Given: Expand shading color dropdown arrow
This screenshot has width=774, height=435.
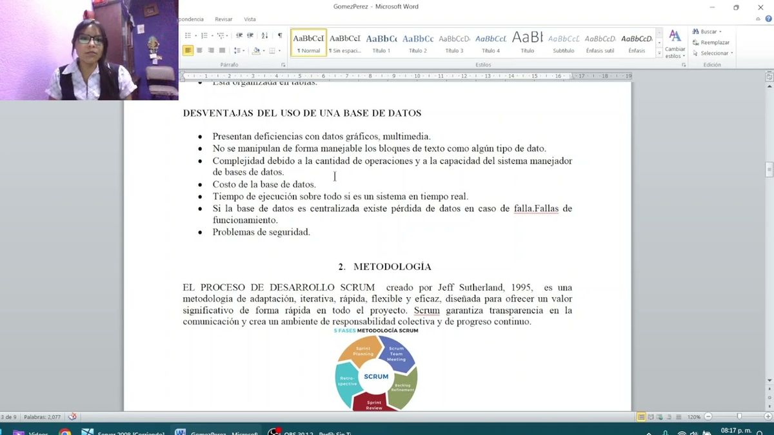Looking at the screenshot, I should pyautogui.click(x=264, y=50).
